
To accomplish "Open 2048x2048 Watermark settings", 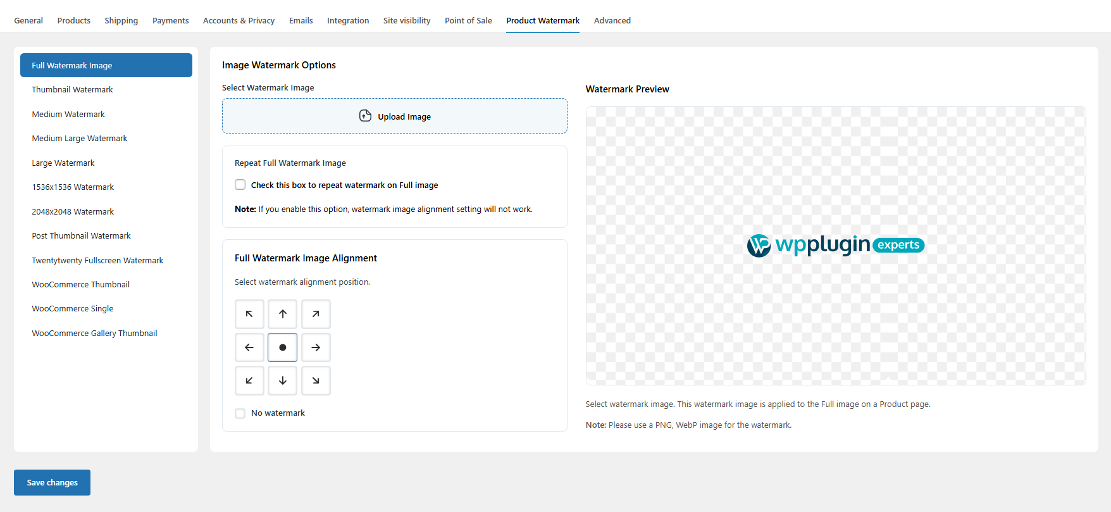I will (73, 211).
